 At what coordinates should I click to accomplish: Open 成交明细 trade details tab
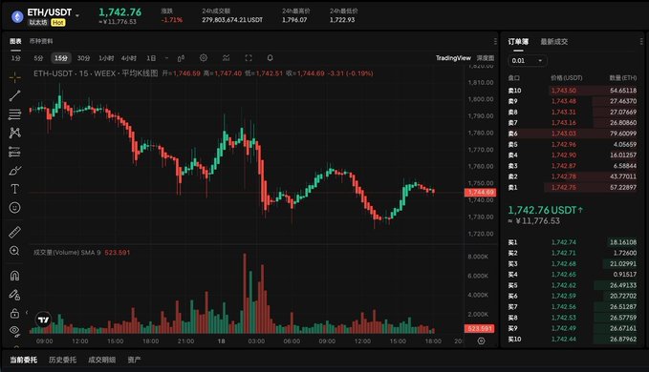click(x=102, y=360)
